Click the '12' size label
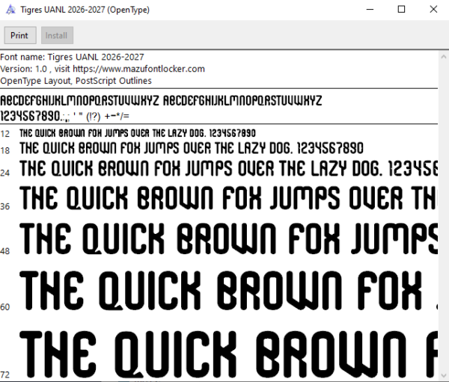 click(x=5, y=134)
